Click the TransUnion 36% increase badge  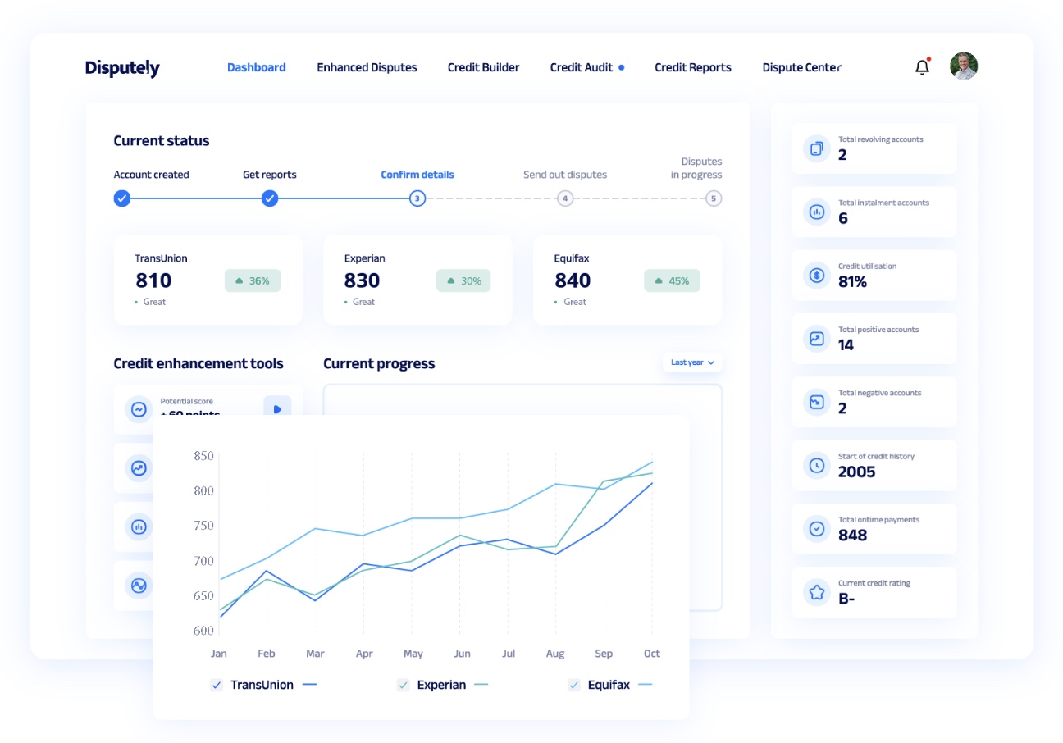[253, 280]
